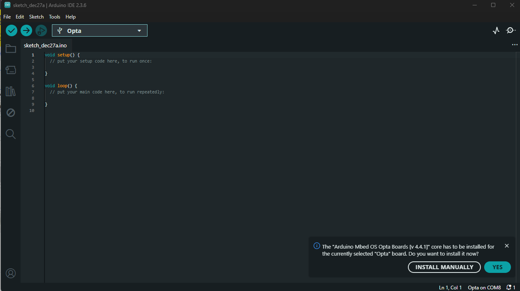Start the debugger from the toolbar
Viewport: 520px width, 291px height.
(41, 30)
